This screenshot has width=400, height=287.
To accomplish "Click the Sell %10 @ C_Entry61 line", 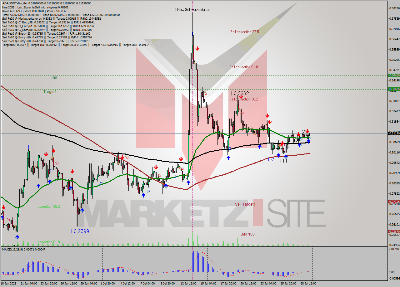I will [48, 26].
